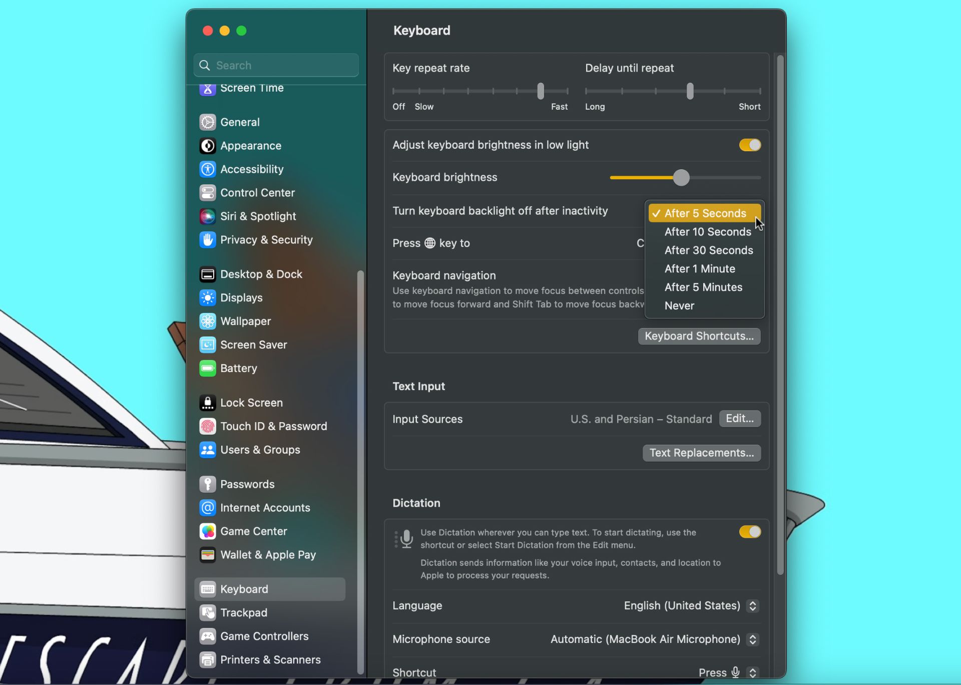Open Users & Groups icon
This screenshot has height=685, width=961.
pos(208,450)
